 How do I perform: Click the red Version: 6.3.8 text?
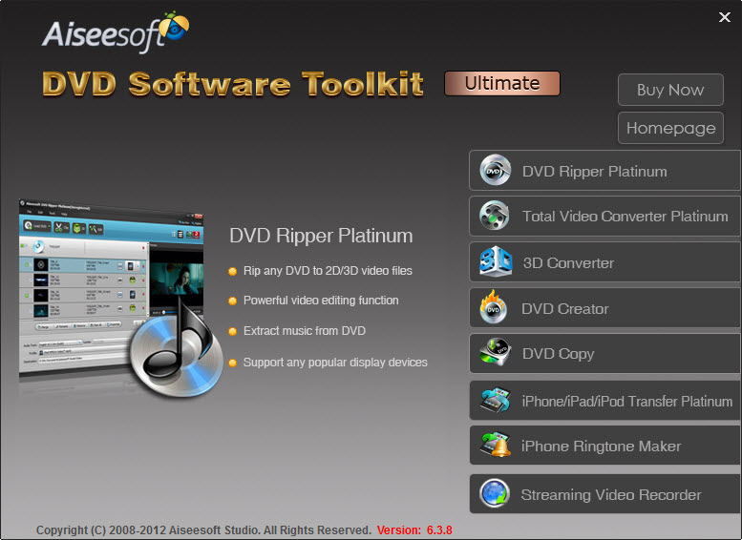tap(414, 530)
